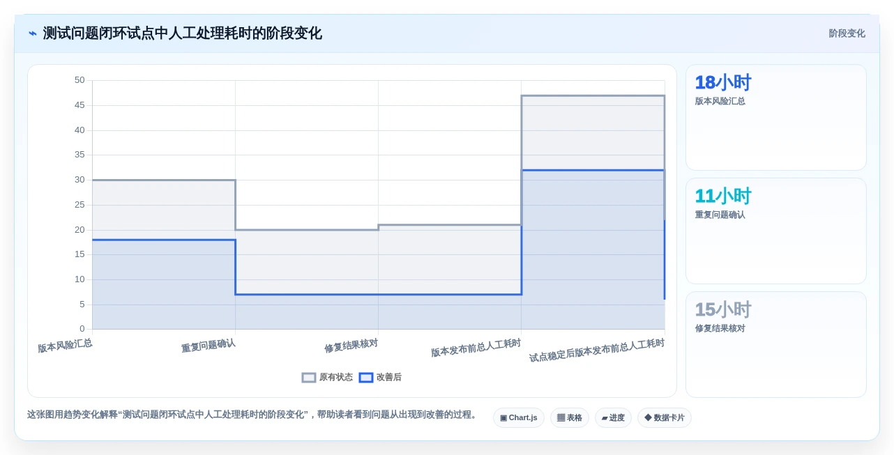This screenshot has height=455, width=894.
Task: Click the 阶段变化 label in header
Action: pos(847,33)
